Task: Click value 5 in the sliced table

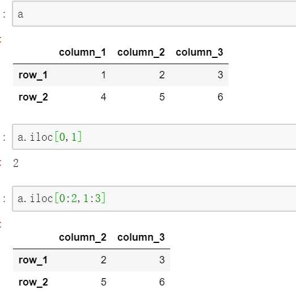Action: coord(103,282)
